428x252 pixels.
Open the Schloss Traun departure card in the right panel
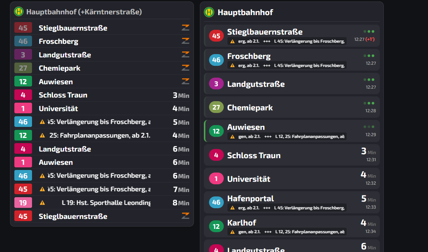tap(291, 155)
